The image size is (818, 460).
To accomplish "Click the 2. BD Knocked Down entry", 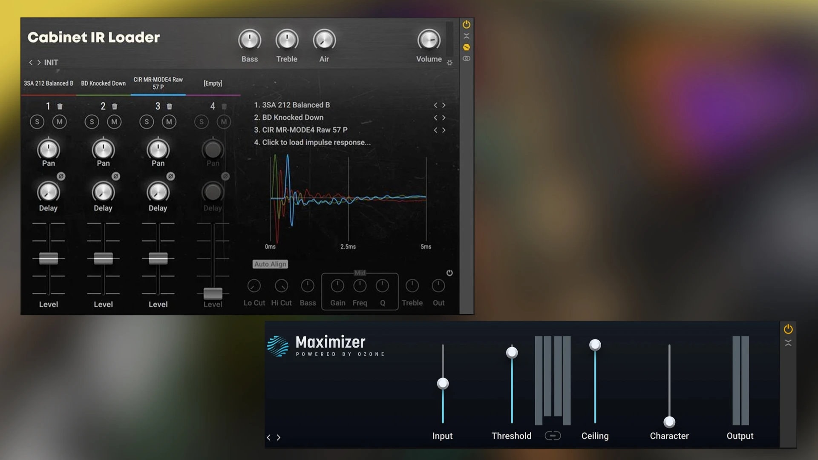I will 289,117.
